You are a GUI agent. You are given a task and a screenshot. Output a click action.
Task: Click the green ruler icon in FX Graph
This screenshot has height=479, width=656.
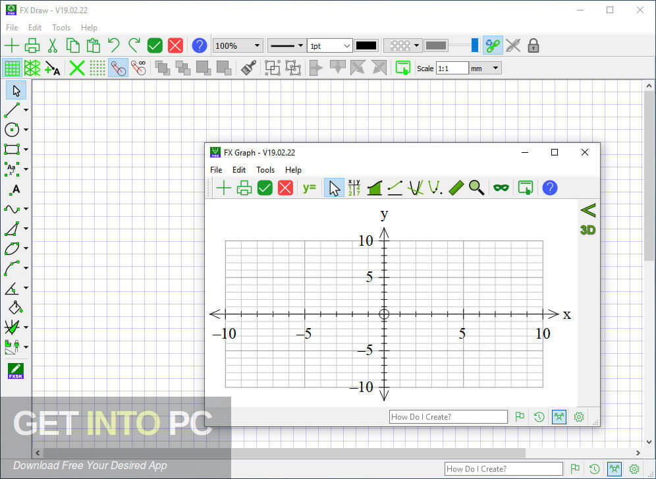(x=456, y=188)
